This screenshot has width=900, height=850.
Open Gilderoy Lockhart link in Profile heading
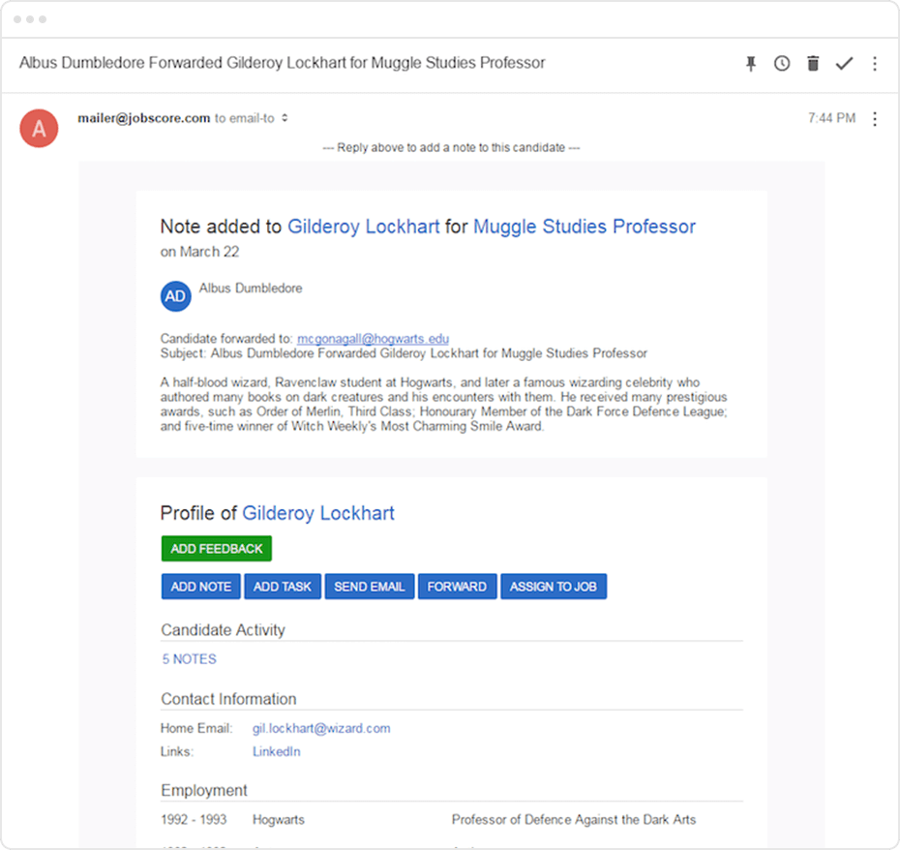coord(318,513)
